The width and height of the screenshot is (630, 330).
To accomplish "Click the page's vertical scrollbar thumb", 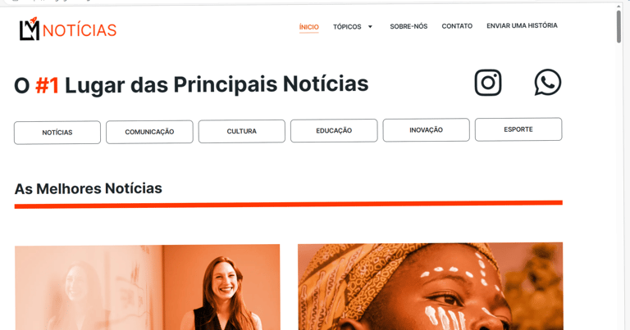I will tap(619, 26).
